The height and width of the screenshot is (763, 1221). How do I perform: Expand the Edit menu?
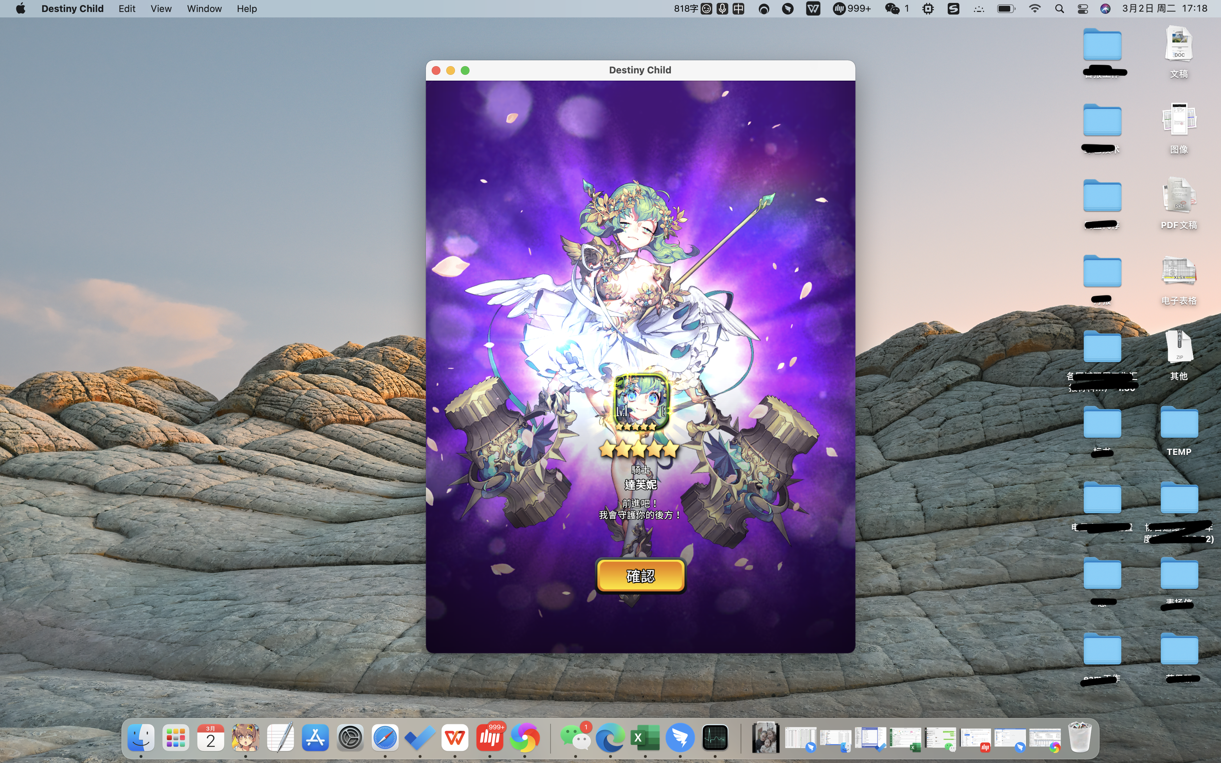pos(126,9)
